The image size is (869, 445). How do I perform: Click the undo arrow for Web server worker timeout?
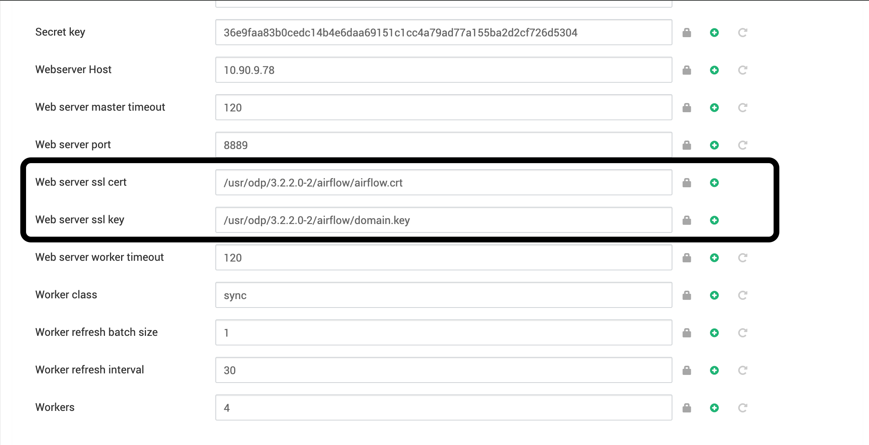coord(743,258)
